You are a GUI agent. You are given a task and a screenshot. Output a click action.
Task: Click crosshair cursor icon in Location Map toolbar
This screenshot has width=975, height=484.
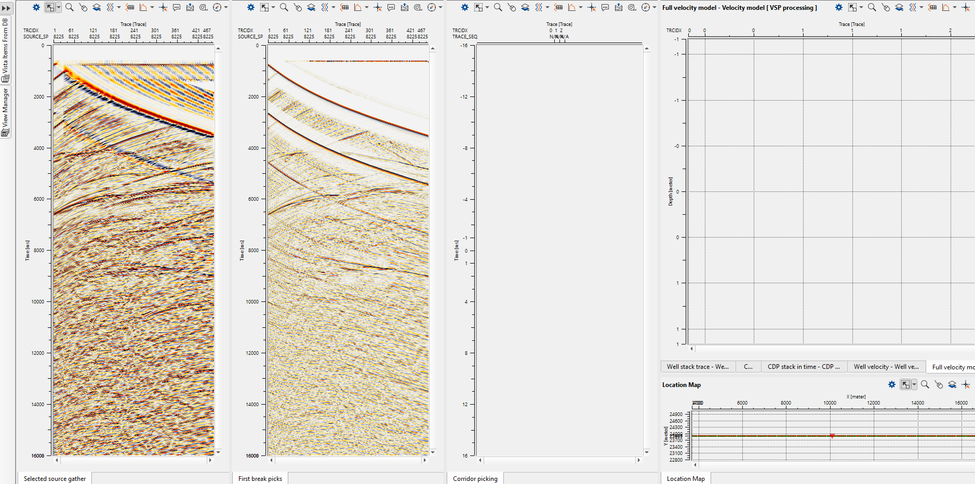[966, 384]
